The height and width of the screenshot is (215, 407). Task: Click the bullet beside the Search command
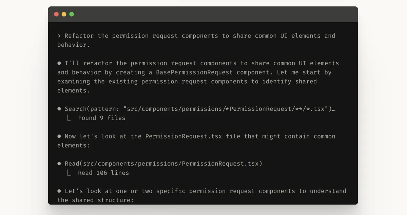point(59,109)
